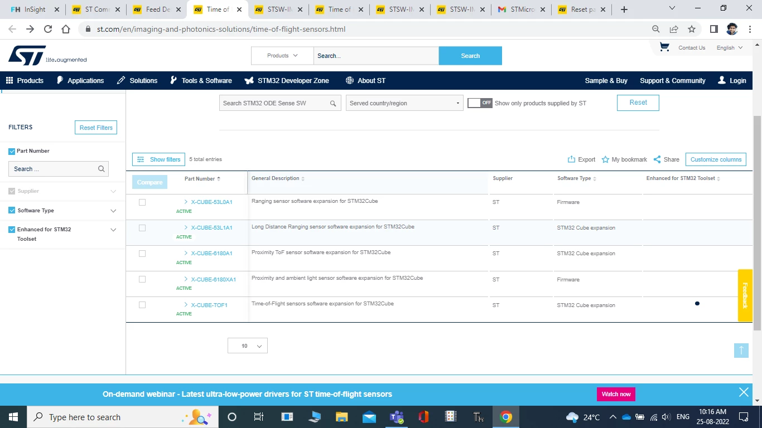Expand the Software Type filter chevron
The height and width of the screenshot is (428, 762).
pyautogui.click(x=113, y=211)
